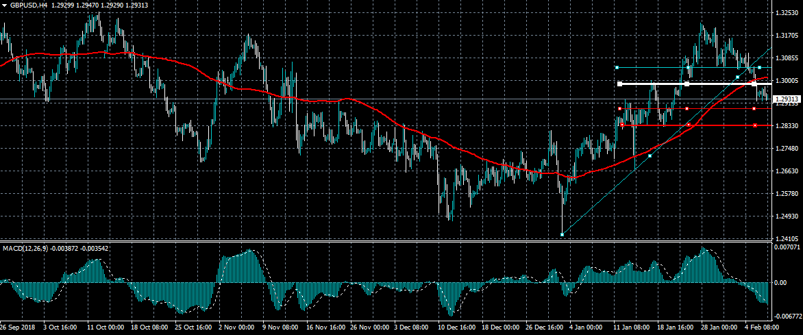Screen dimensions: 803x335
Task: Click the 18 Oct 08:00 time label
Action: 149,327
